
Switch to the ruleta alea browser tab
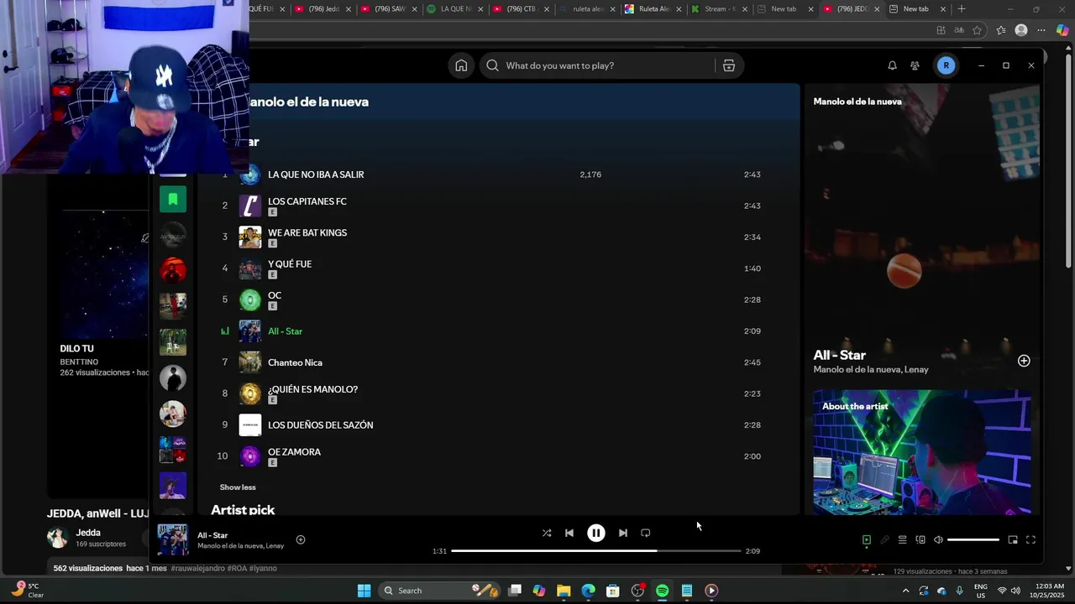585,9
